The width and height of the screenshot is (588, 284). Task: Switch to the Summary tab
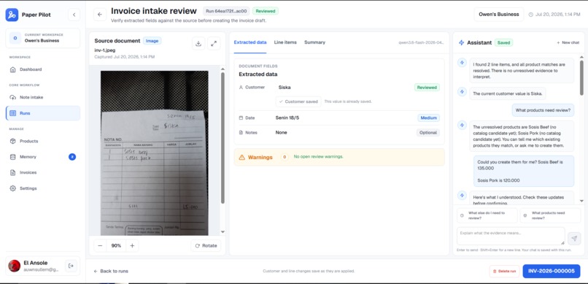[x=314, y=42]
